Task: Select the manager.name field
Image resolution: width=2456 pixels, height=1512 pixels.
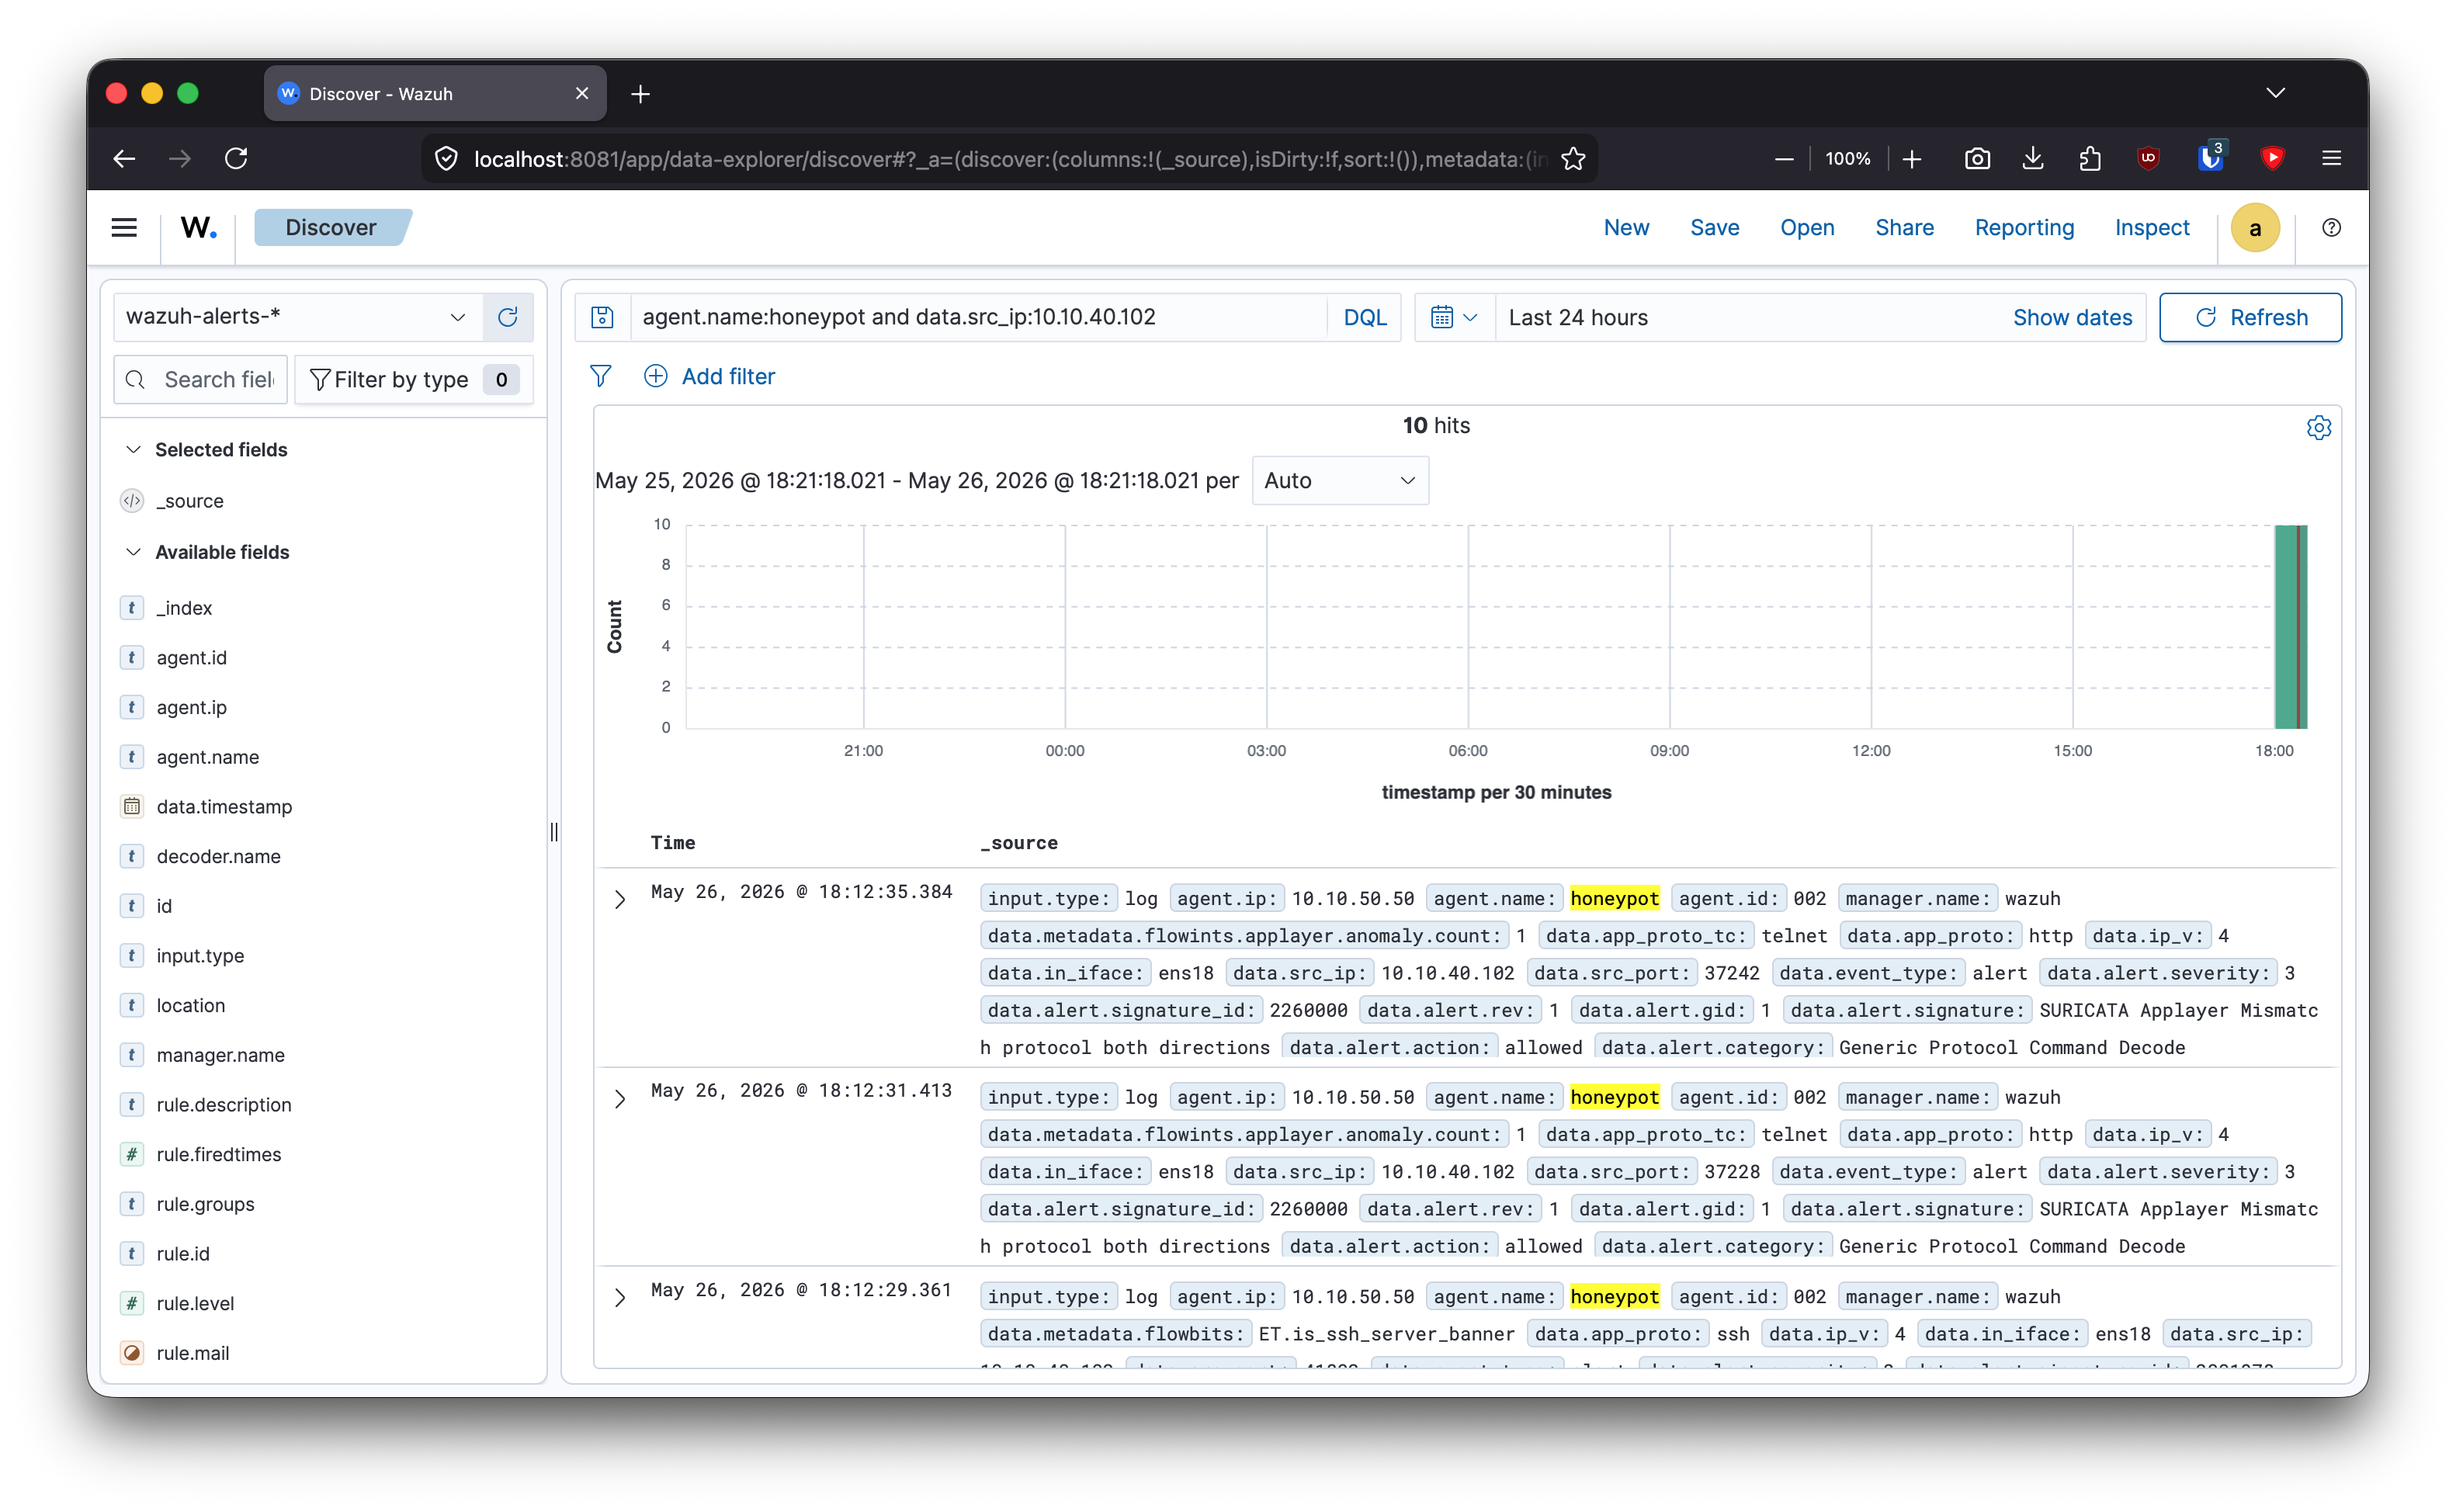Action: pos(220,1055)
